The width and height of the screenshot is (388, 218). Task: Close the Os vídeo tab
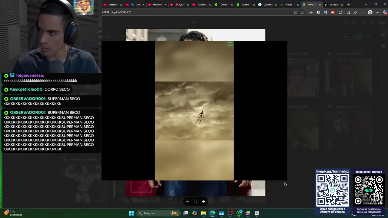[x=342, y=5]
